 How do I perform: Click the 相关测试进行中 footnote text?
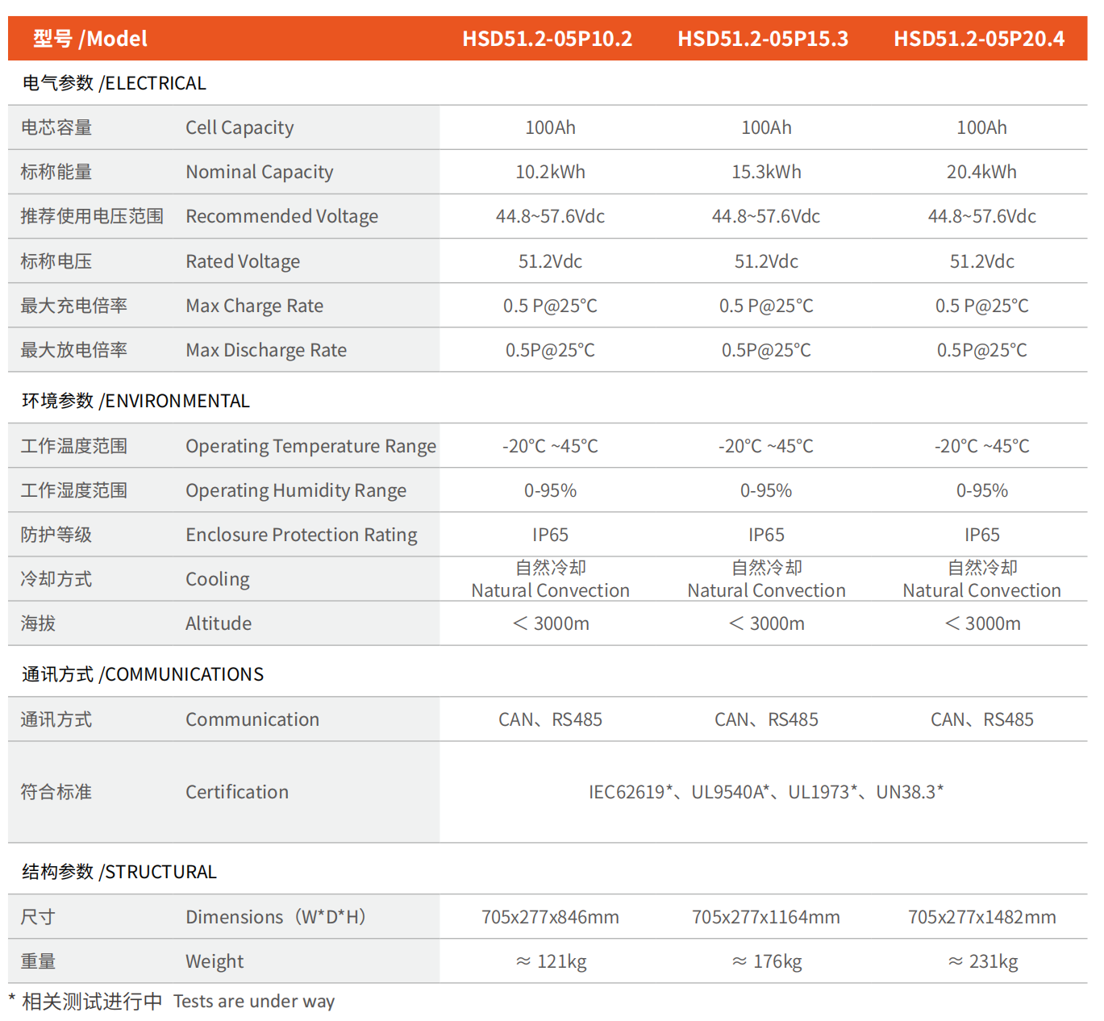pos(92,1002)
